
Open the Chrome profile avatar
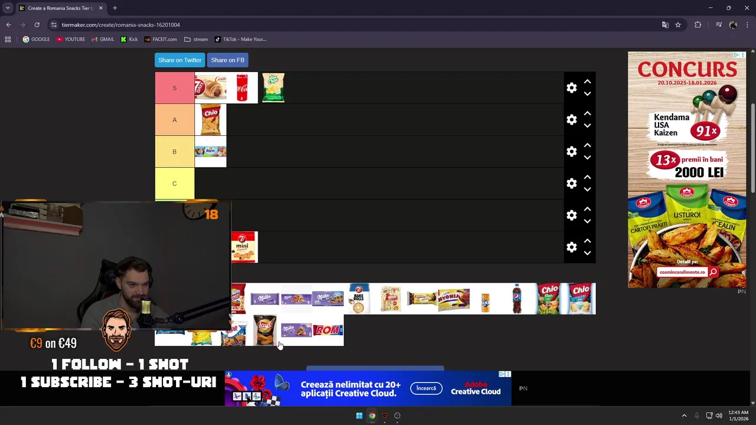coord(733,25)
